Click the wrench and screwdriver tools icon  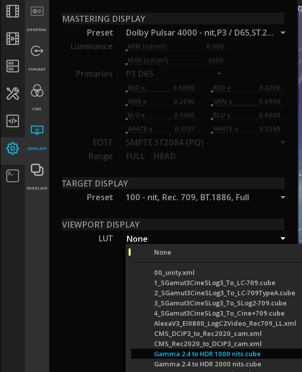[x=13, y=94]
